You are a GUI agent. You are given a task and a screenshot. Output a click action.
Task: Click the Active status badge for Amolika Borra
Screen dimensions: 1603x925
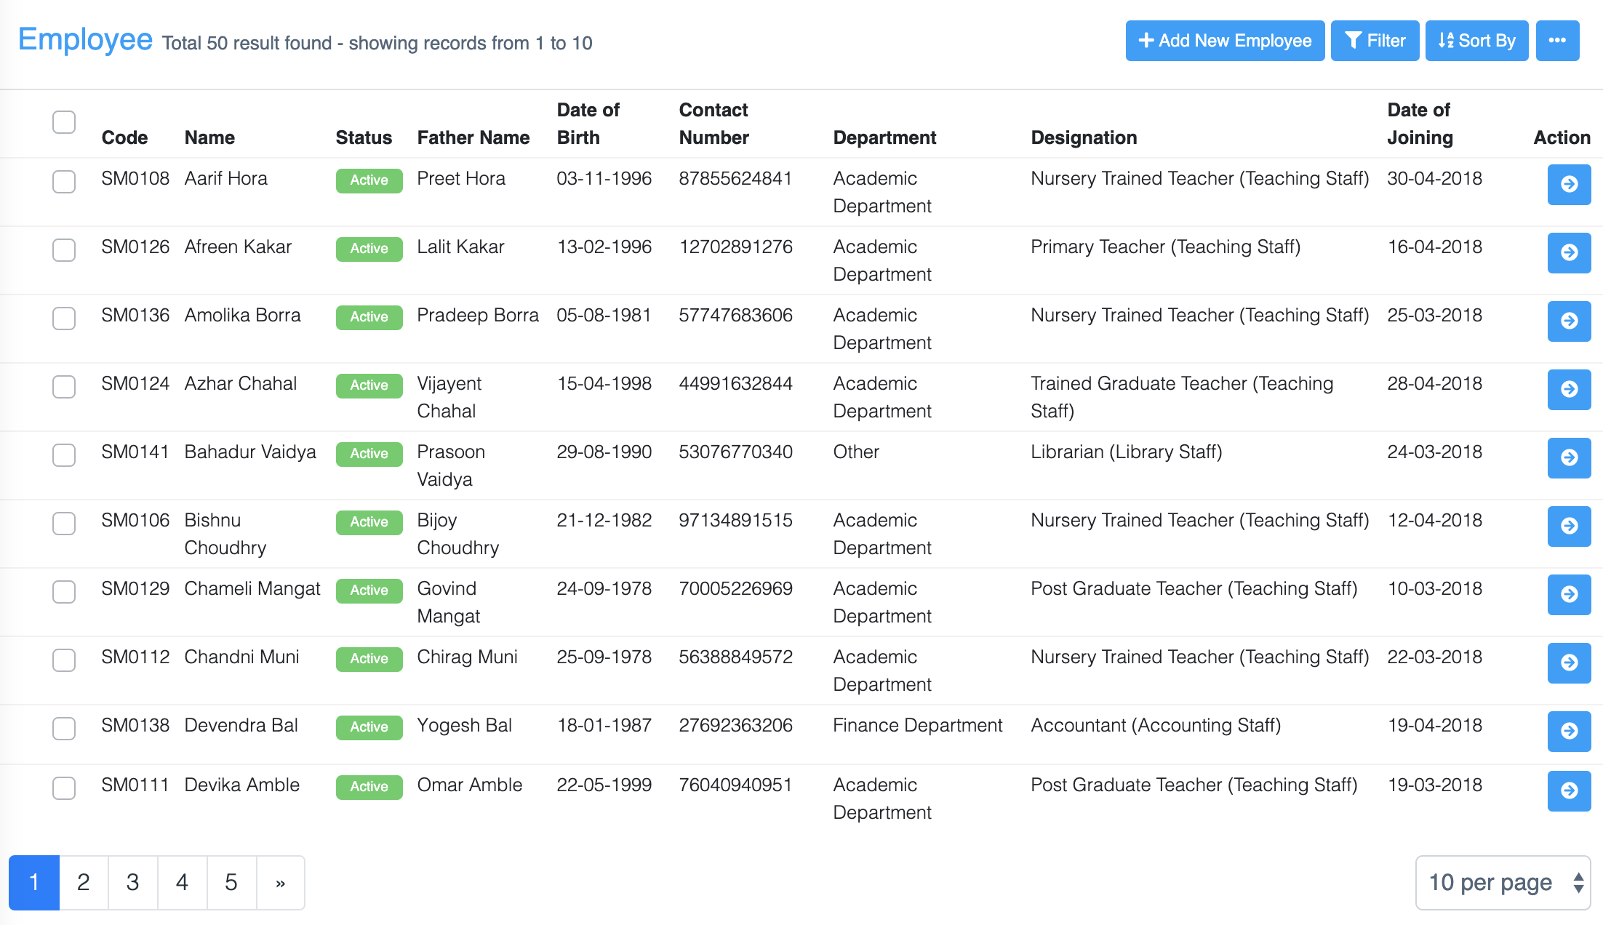coord(369,317)
